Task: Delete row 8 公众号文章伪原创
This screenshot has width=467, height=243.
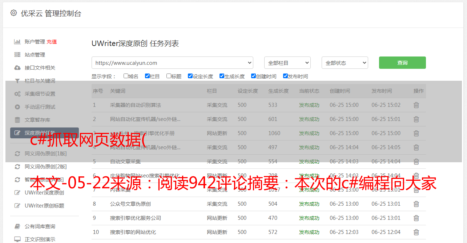Action: pos(416,204)
